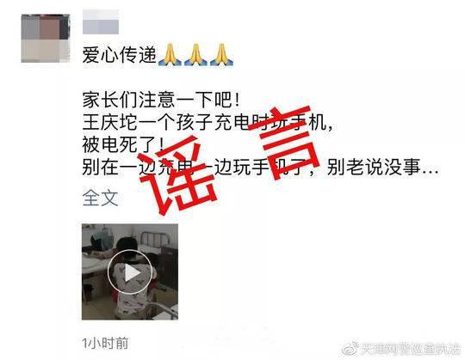Click the Weibo eye logo watermark
465x360 pixels.
point(350,349)
